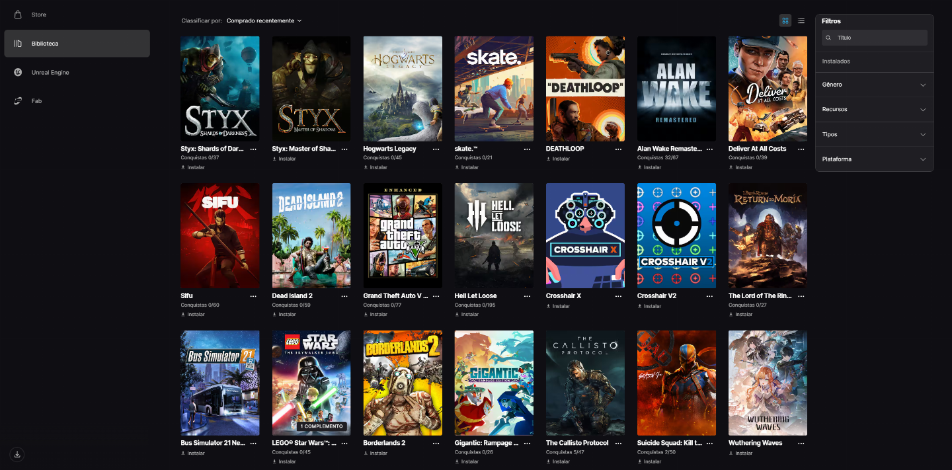Screen dimensions: 952x470
Task: Click Instalar under Hogwarts Legacy
Action: pyautogui.click(x=376, y=167)
